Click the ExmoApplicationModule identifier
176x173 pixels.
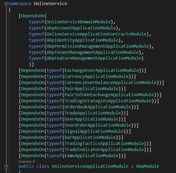coord(92,156)
